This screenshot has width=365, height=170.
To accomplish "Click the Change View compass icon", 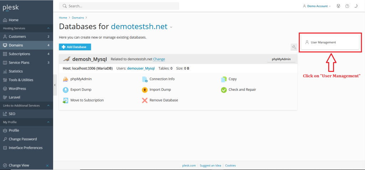I will click(5, 165).
